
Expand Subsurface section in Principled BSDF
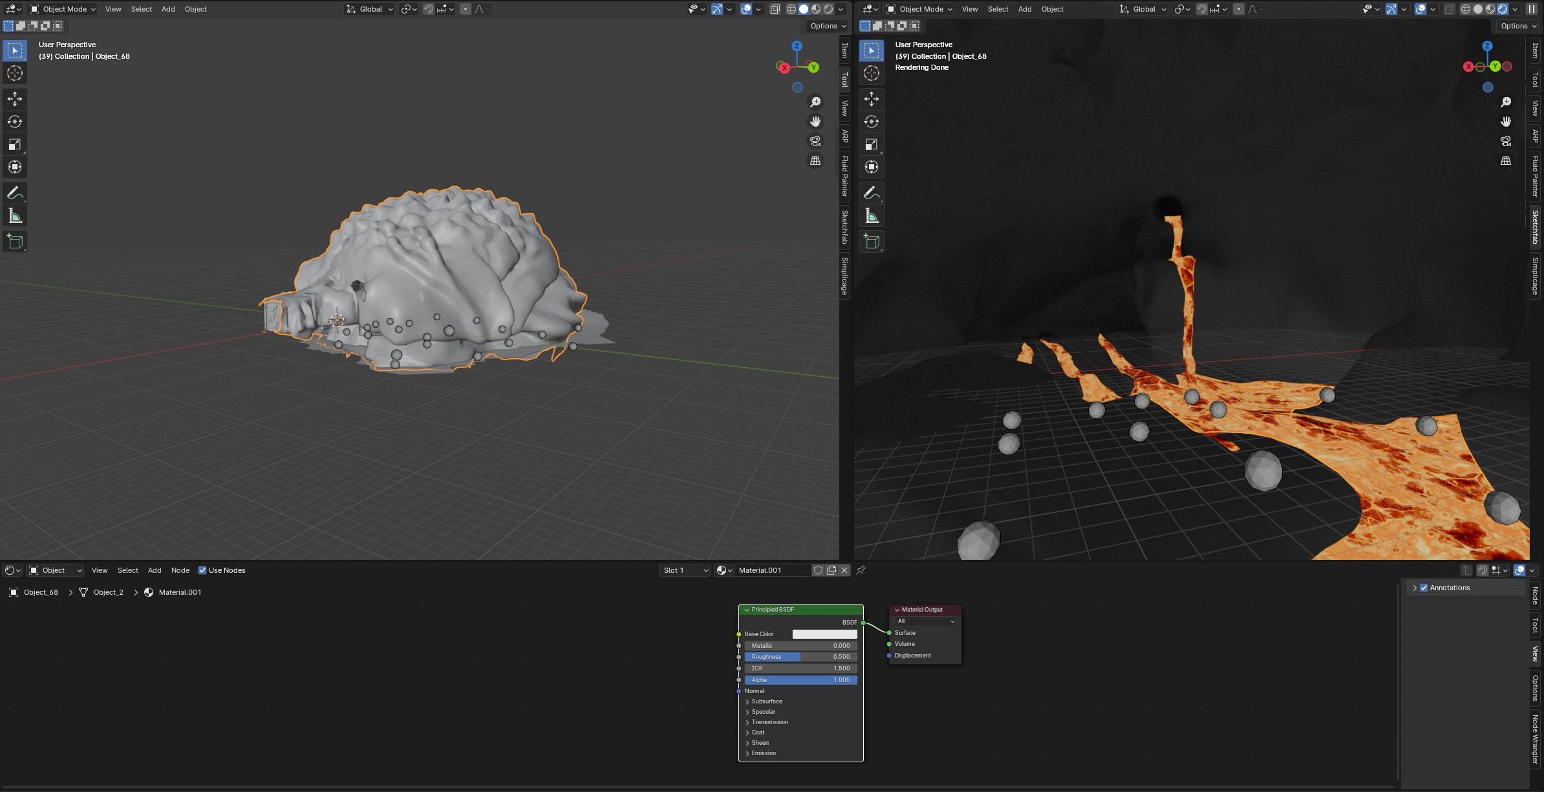pyautogui.click(x=767, y=701)
